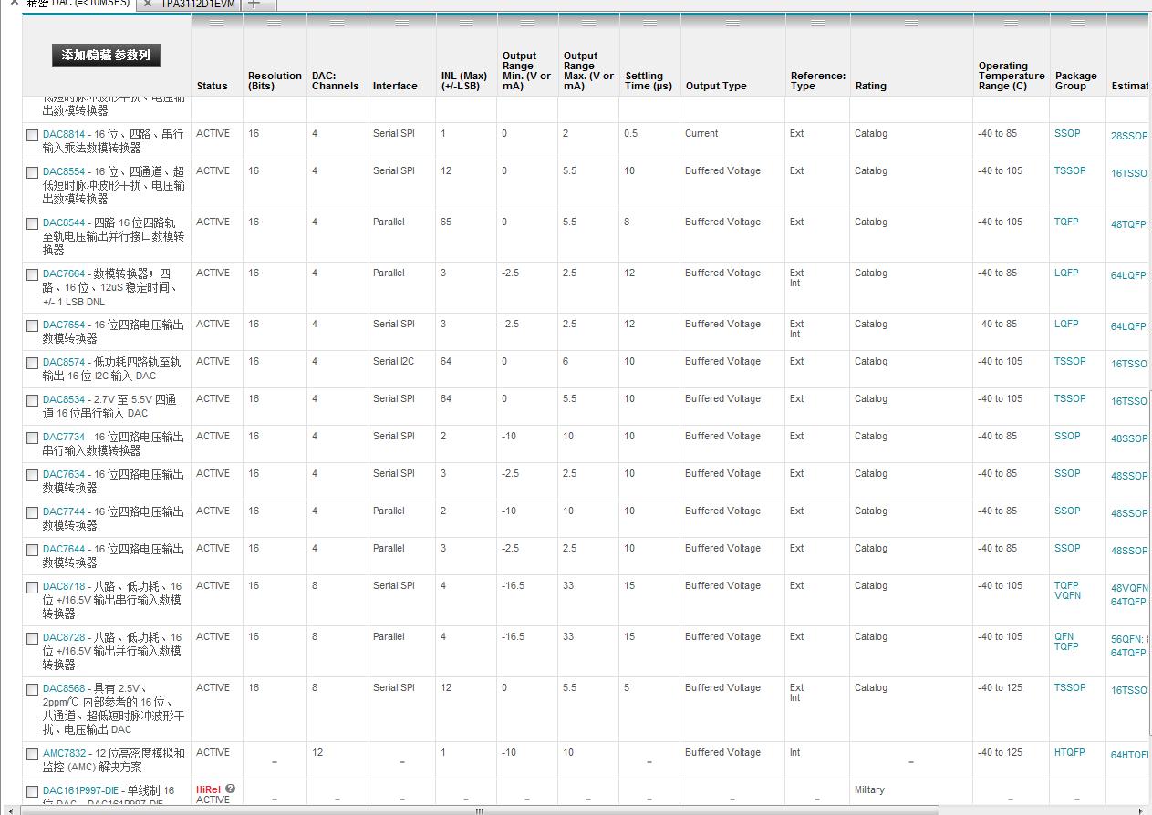
Task: Close the 精密 DAC tab with its X
Action: (x=14, y=3)
